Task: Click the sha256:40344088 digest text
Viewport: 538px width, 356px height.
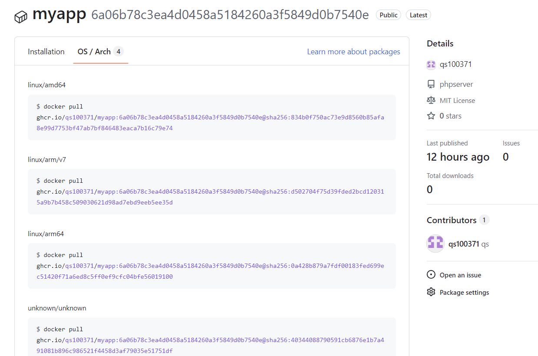Action: (210, 346)
